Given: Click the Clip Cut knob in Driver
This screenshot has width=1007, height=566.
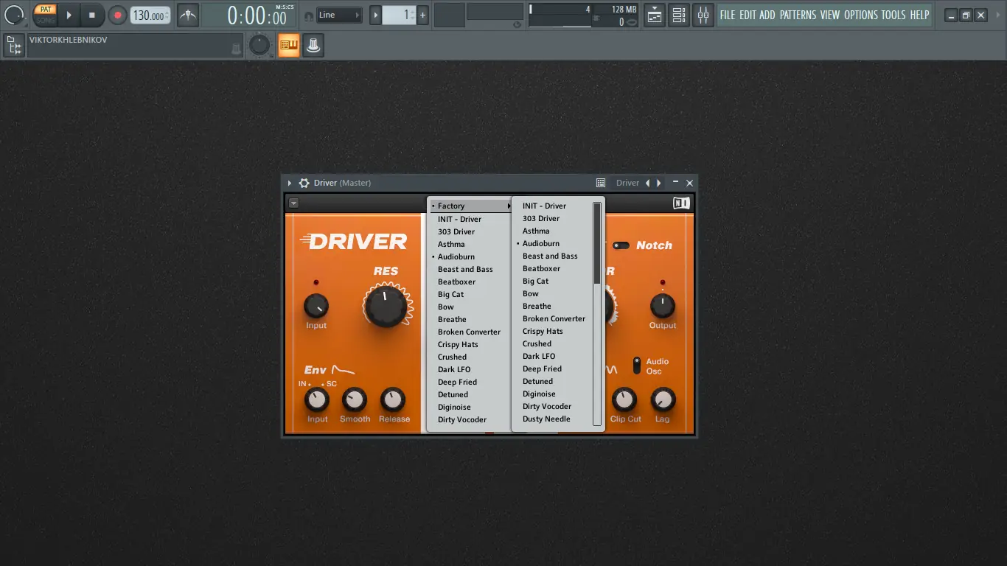Looking at the screenshot, I should (624, 400).
